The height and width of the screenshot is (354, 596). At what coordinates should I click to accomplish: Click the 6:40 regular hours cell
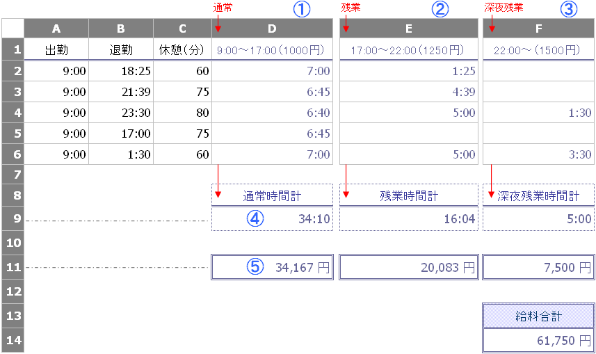coord(272,113)
